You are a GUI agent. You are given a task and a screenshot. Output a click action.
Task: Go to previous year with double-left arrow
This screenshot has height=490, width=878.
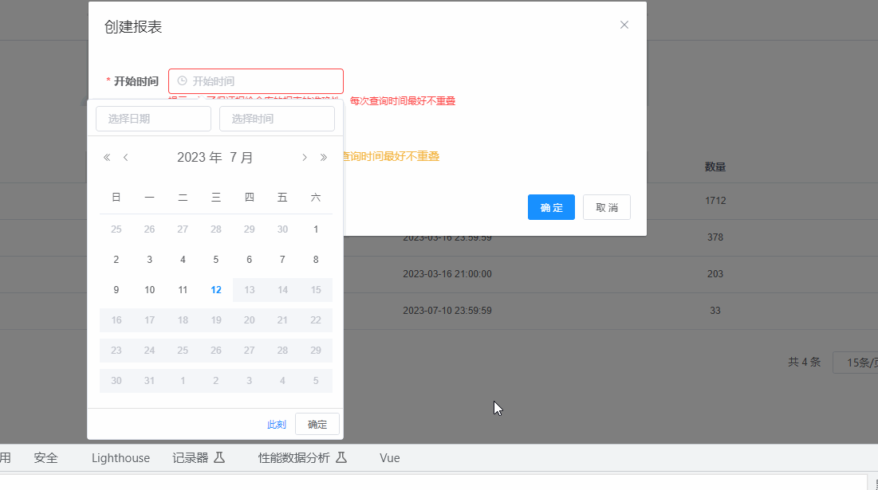click(107, 157)
